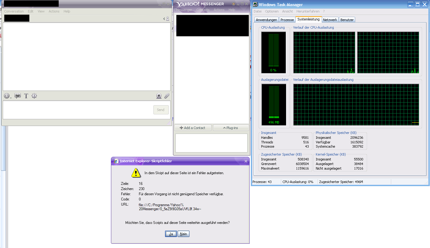Click physical memory Insgesamt value 2096236
The height and width of the screenshot is (248, 430).
tap(357, 138)
